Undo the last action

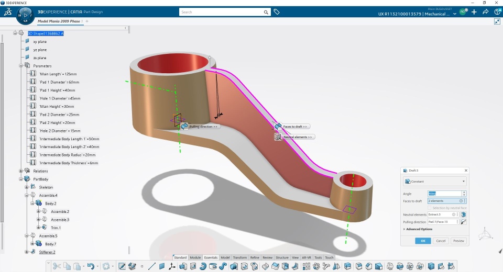click(x=91, y=266)
